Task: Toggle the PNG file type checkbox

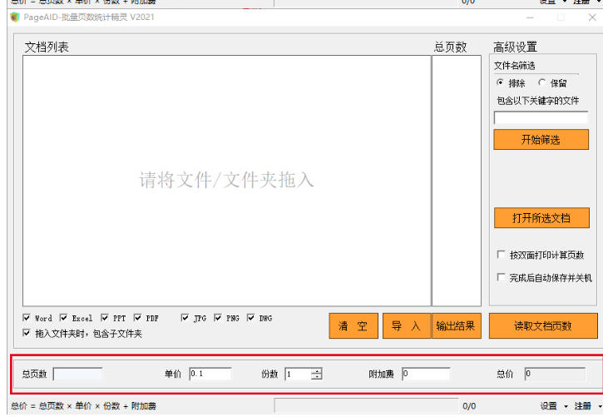Action: click(218, 318)
